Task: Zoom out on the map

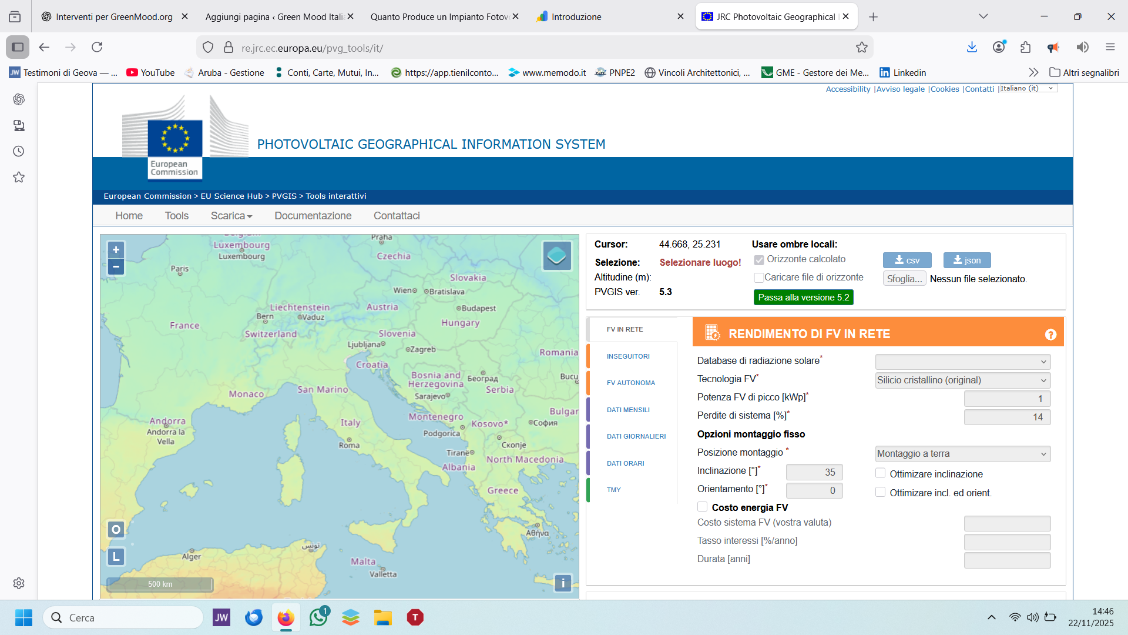Action: coord(116,266)
